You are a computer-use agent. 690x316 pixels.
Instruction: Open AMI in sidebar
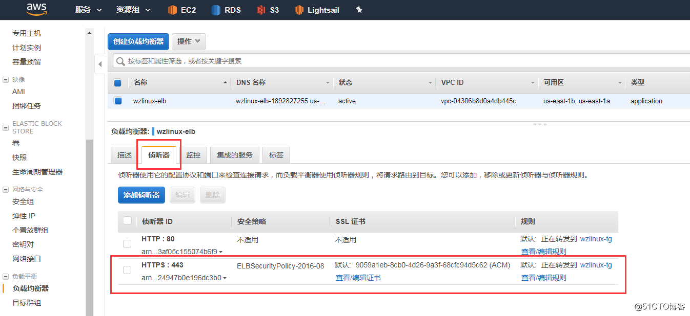[18, 92]
